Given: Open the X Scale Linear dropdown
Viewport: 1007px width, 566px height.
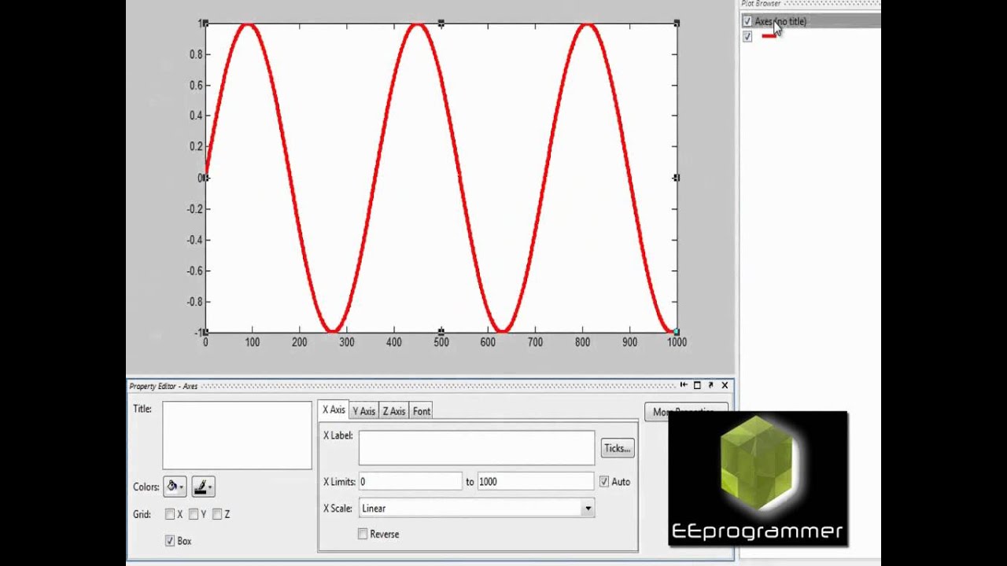Looking at the screenshot, I should click(x=477, y=509).
